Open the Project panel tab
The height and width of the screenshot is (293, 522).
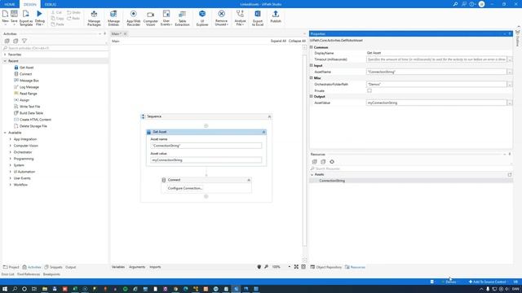(11, 267)
